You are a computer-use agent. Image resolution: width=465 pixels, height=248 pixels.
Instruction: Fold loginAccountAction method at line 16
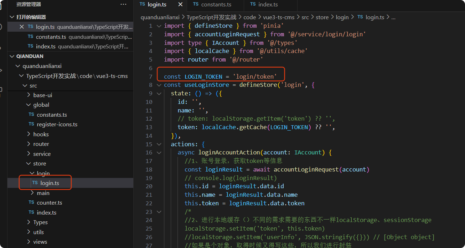point(159,153)
